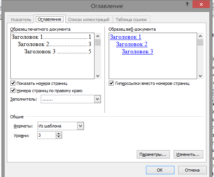This screenshot has width=214, height=177.
Task: Open the Изменить... styles button
Action: click(x=188, y=154)
